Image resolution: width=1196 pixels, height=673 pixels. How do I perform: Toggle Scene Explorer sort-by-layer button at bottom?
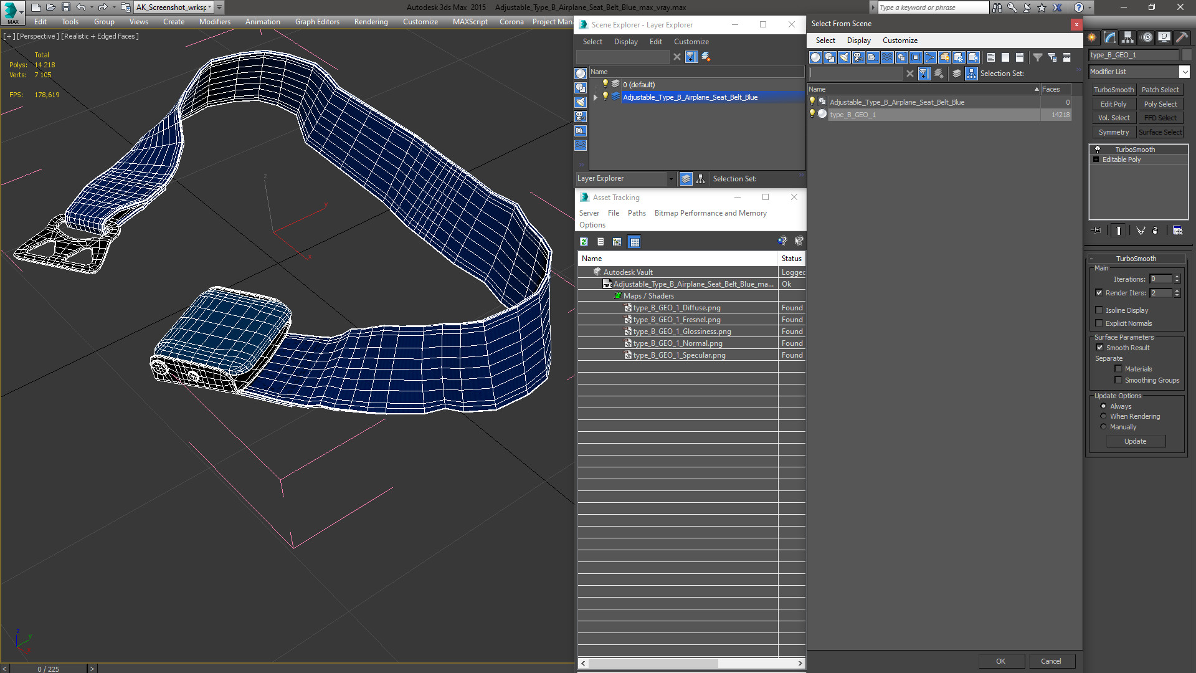tap(686, 179)
